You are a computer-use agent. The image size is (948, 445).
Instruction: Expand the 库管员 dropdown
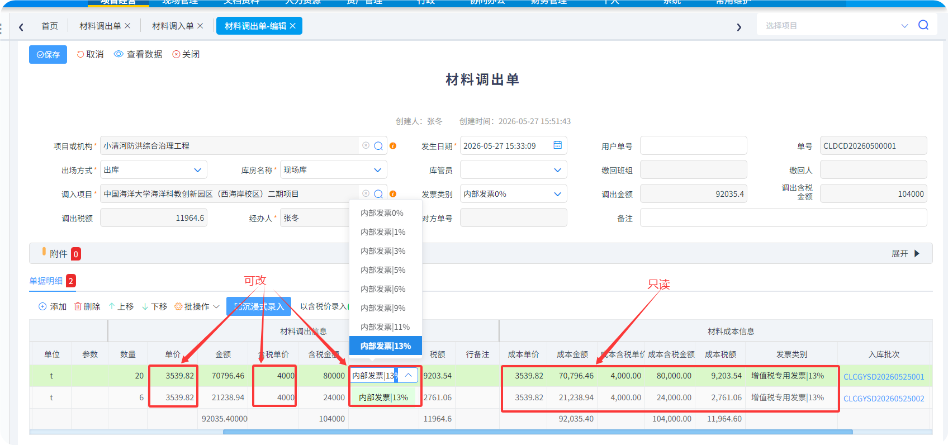point(557,170)
